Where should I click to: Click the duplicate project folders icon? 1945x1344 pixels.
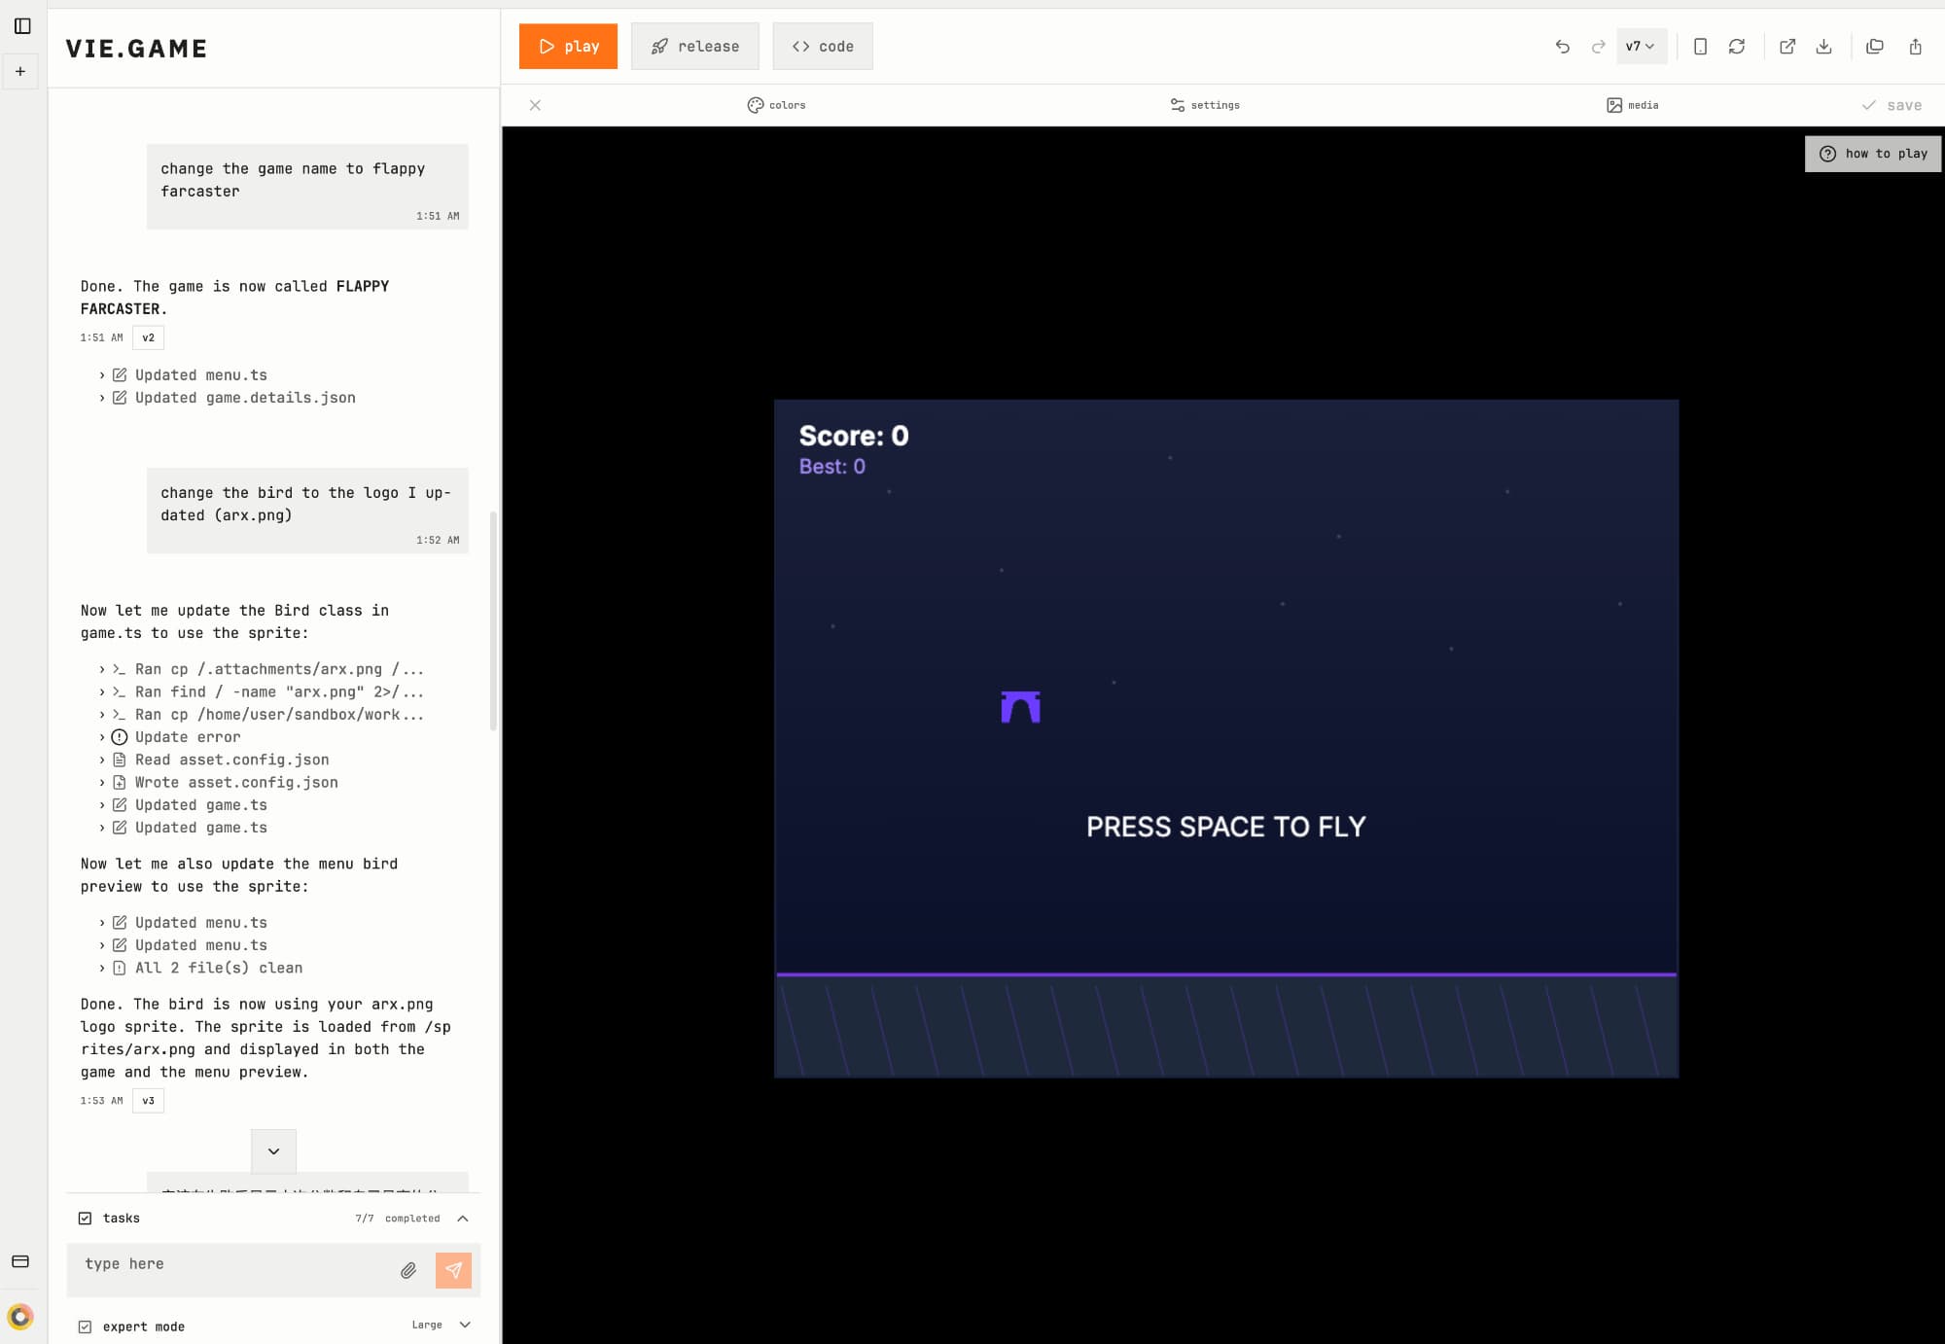click(x=1875, y=47)
